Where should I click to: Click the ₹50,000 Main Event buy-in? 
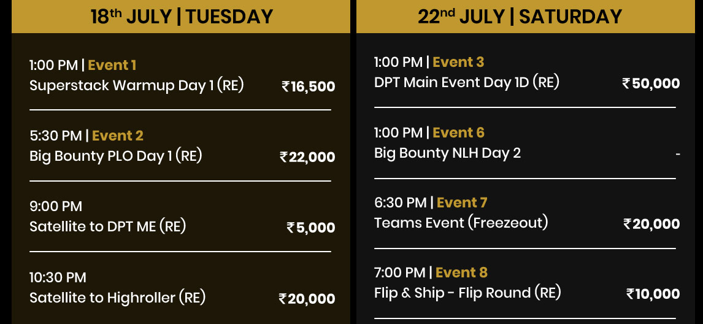coord(651,83)
